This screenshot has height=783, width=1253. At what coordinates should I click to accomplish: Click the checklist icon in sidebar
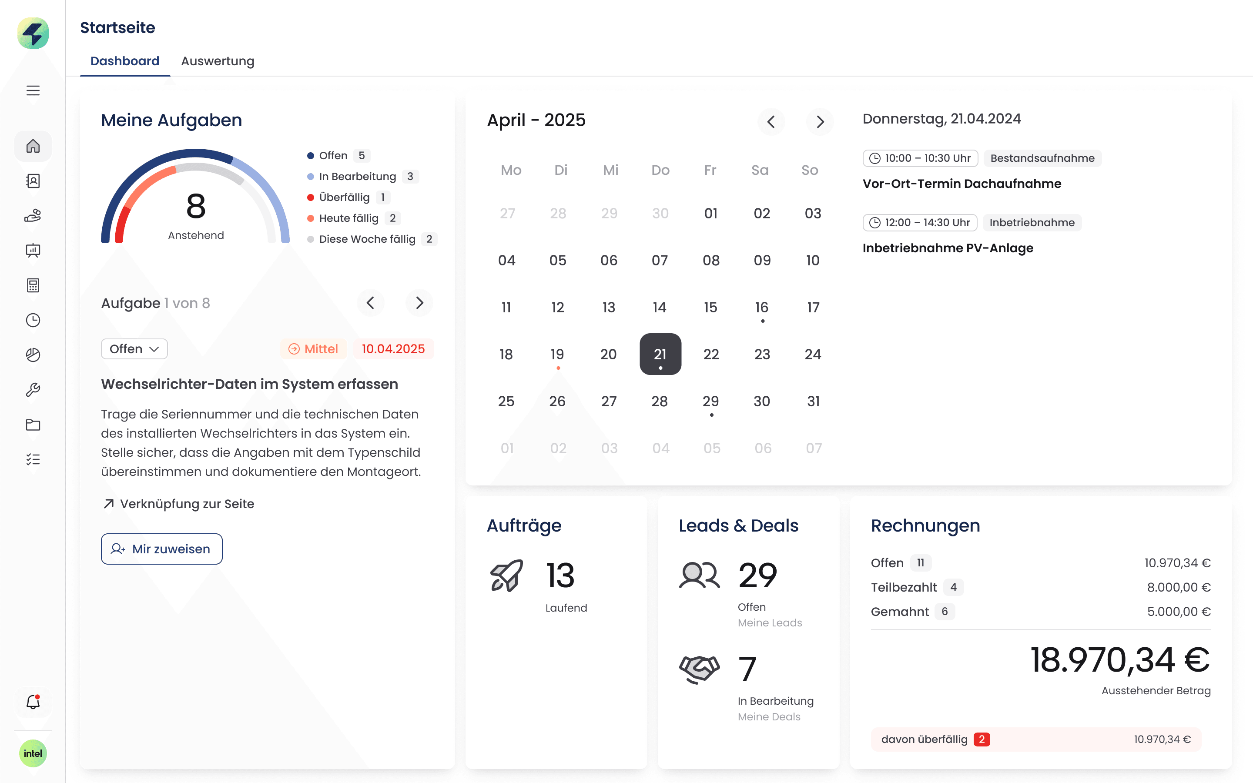pyautogui.click(x=33, y=459)
